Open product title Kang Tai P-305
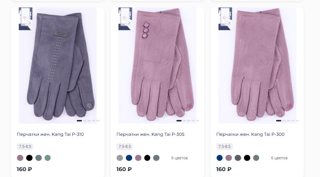This screenshot has width=320, height=177. pos(151,134)
